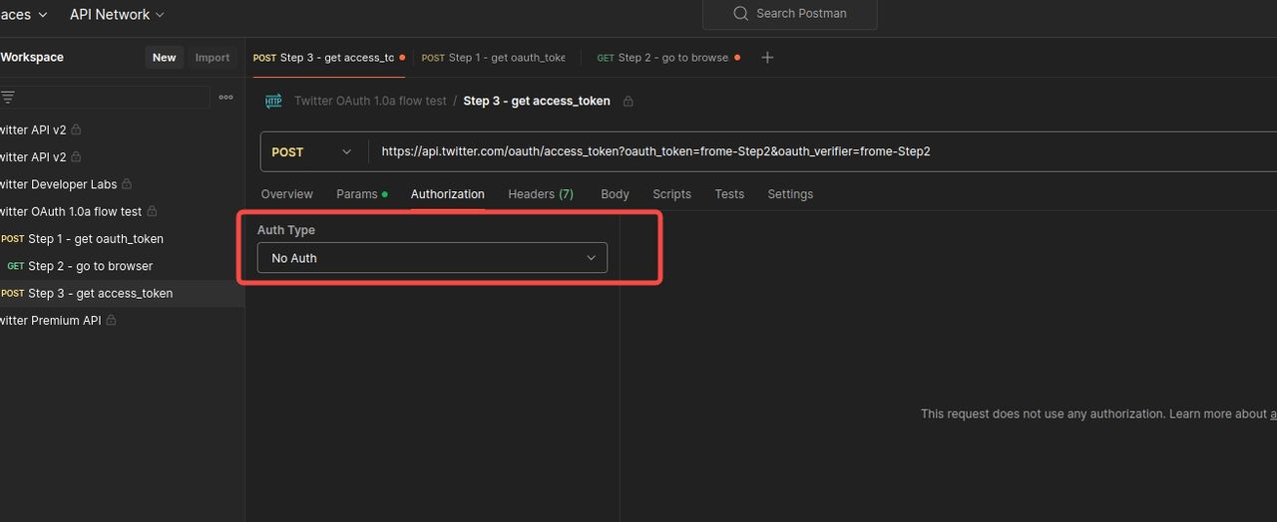Click the search magnifier icon
Image resolution: width=1277 pixels, height=522 pixels.
[740, 14]
